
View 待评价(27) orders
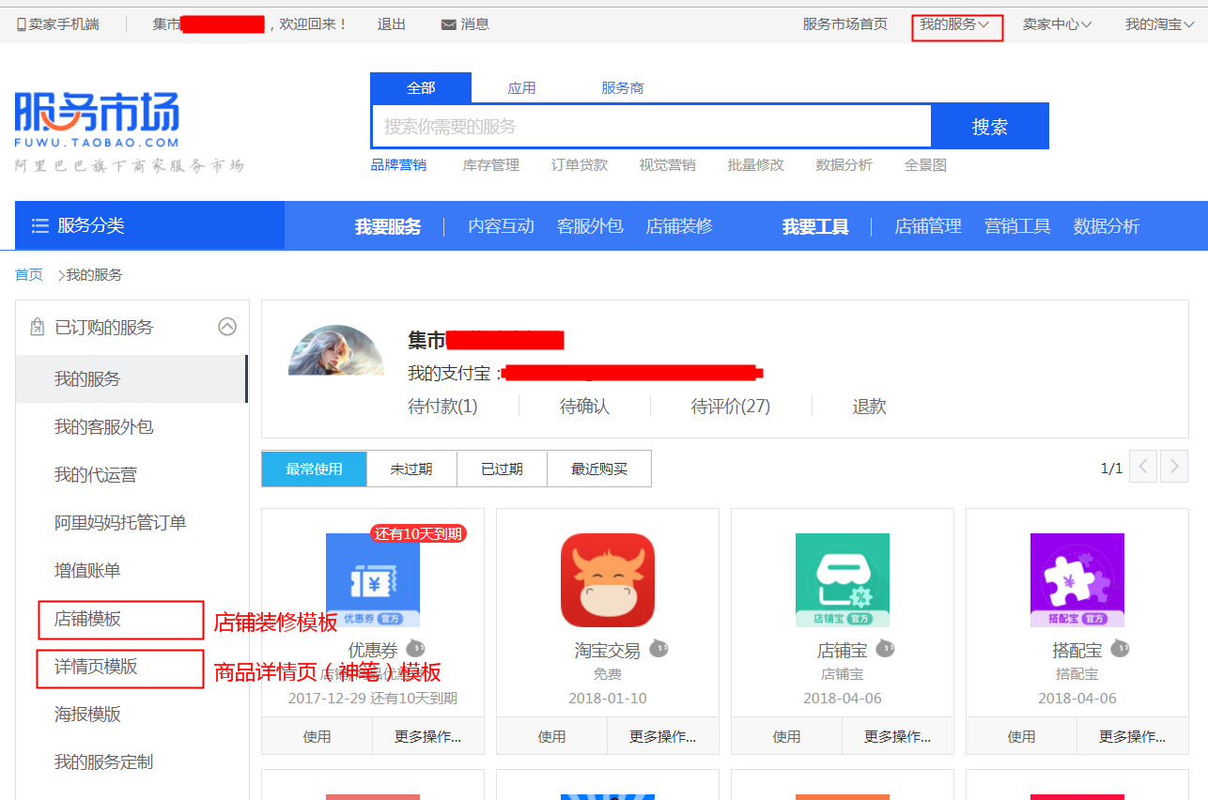731,407
